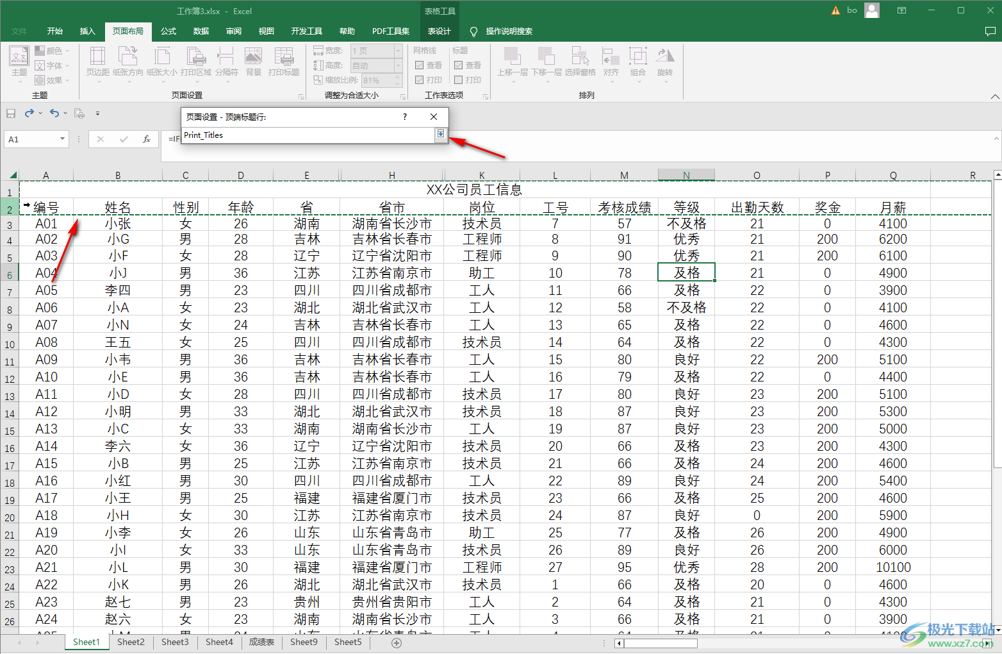
Task: Open the 效果 theme effects dropdown
Action: [52, 80]
